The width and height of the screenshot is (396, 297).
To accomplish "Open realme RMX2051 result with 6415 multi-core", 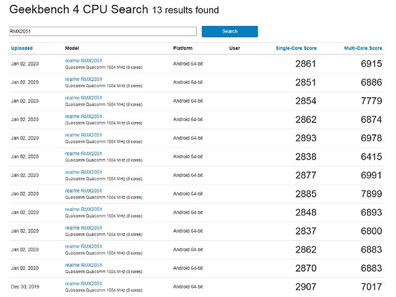I will tap(84, 153).
